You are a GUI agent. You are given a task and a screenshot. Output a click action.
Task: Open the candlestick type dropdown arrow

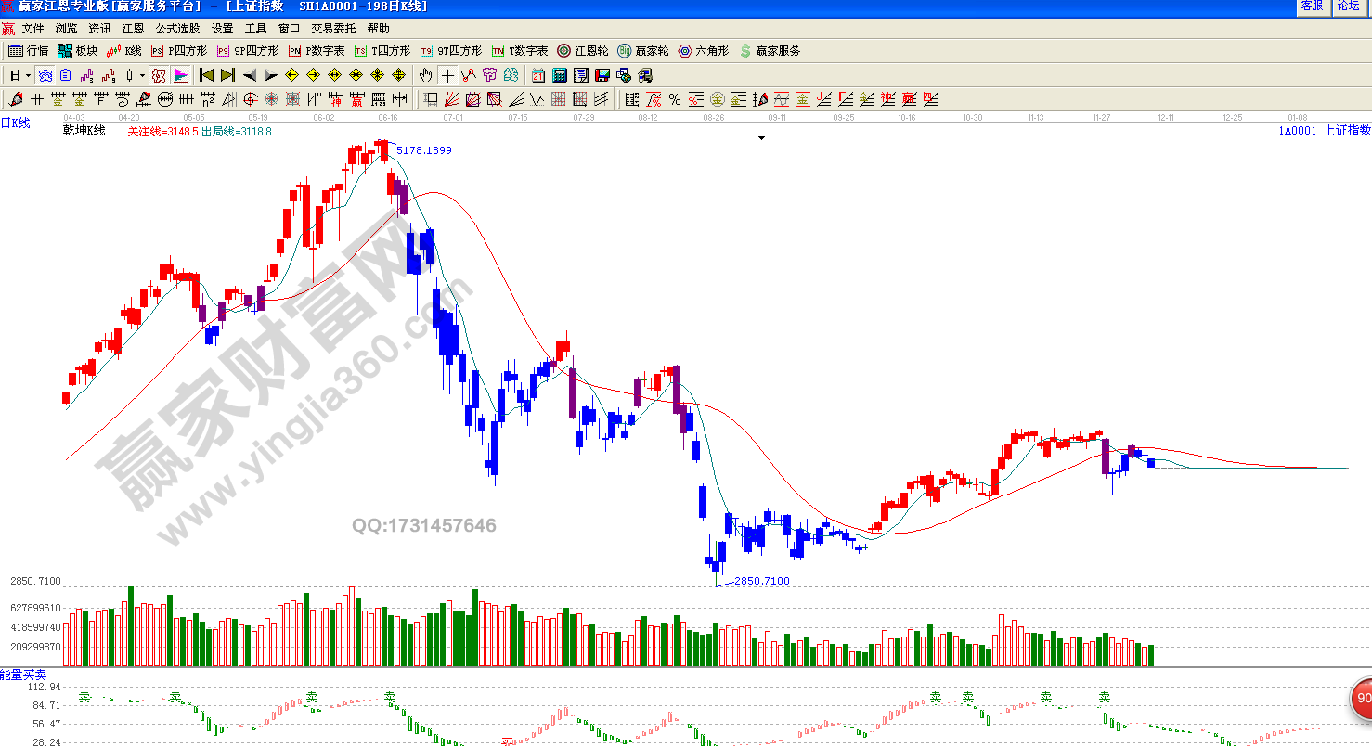(x=141, y=75)
